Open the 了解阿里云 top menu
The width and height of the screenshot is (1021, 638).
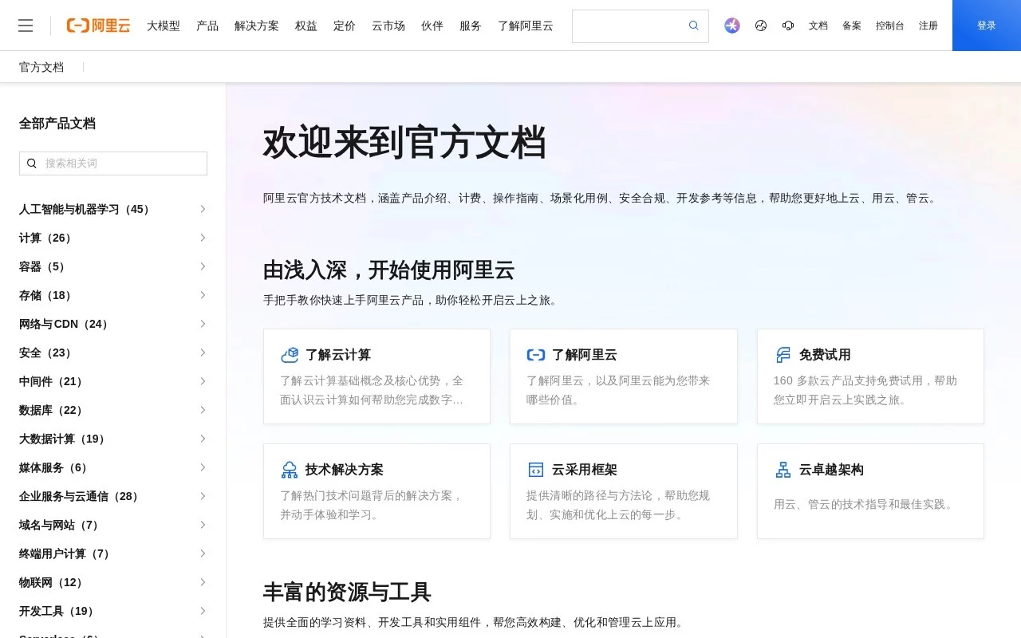coord(526,26)
